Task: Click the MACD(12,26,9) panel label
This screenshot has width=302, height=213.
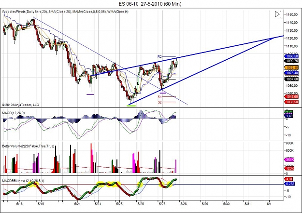Action: coord(14,113)
